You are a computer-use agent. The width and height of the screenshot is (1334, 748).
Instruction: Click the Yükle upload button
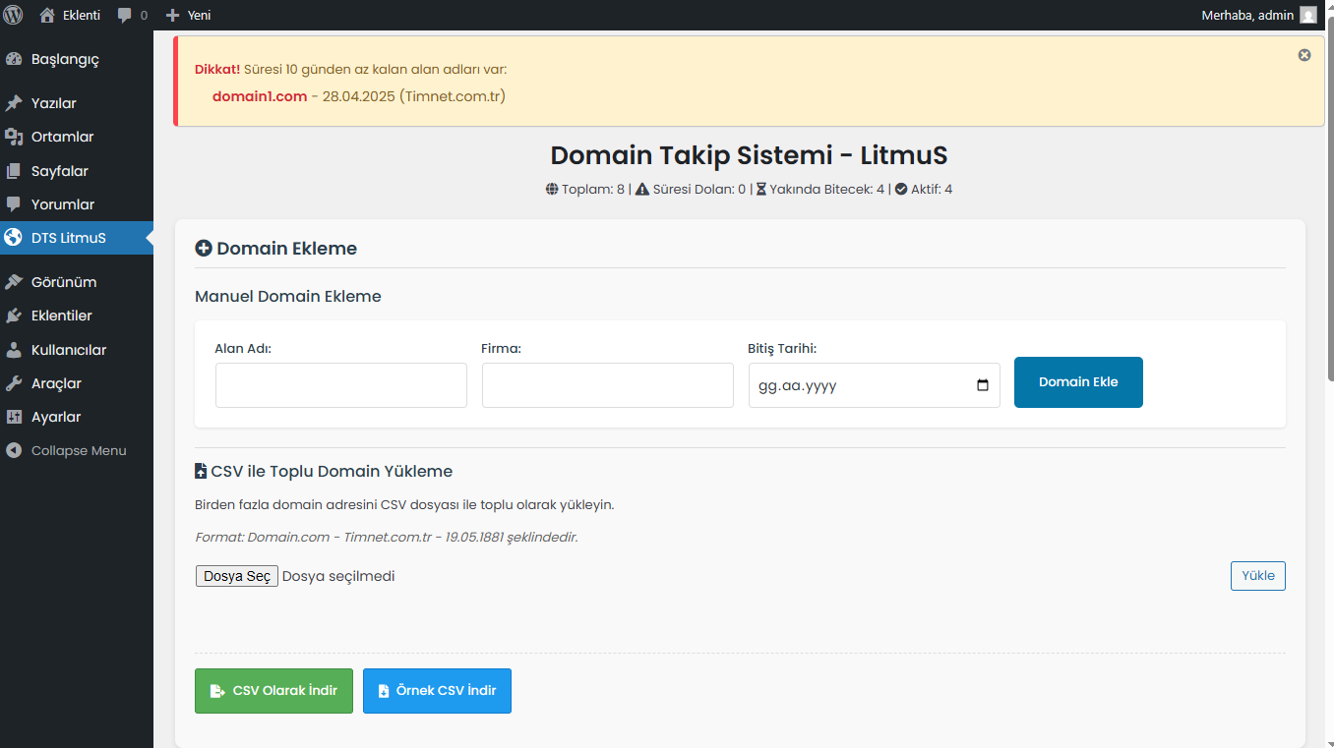pos(1258,576)
